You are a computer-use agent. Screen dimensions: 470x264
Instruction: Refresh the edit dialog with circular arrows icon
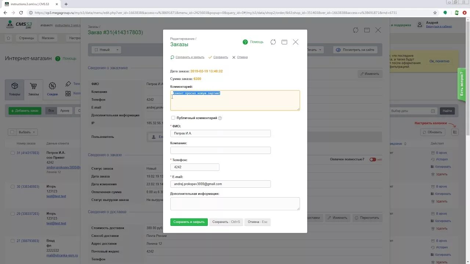[x=273, y=42]
